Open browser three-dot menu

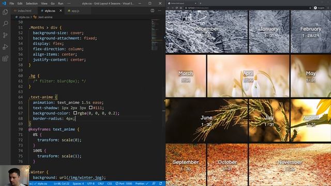click(x=328, y=8)
